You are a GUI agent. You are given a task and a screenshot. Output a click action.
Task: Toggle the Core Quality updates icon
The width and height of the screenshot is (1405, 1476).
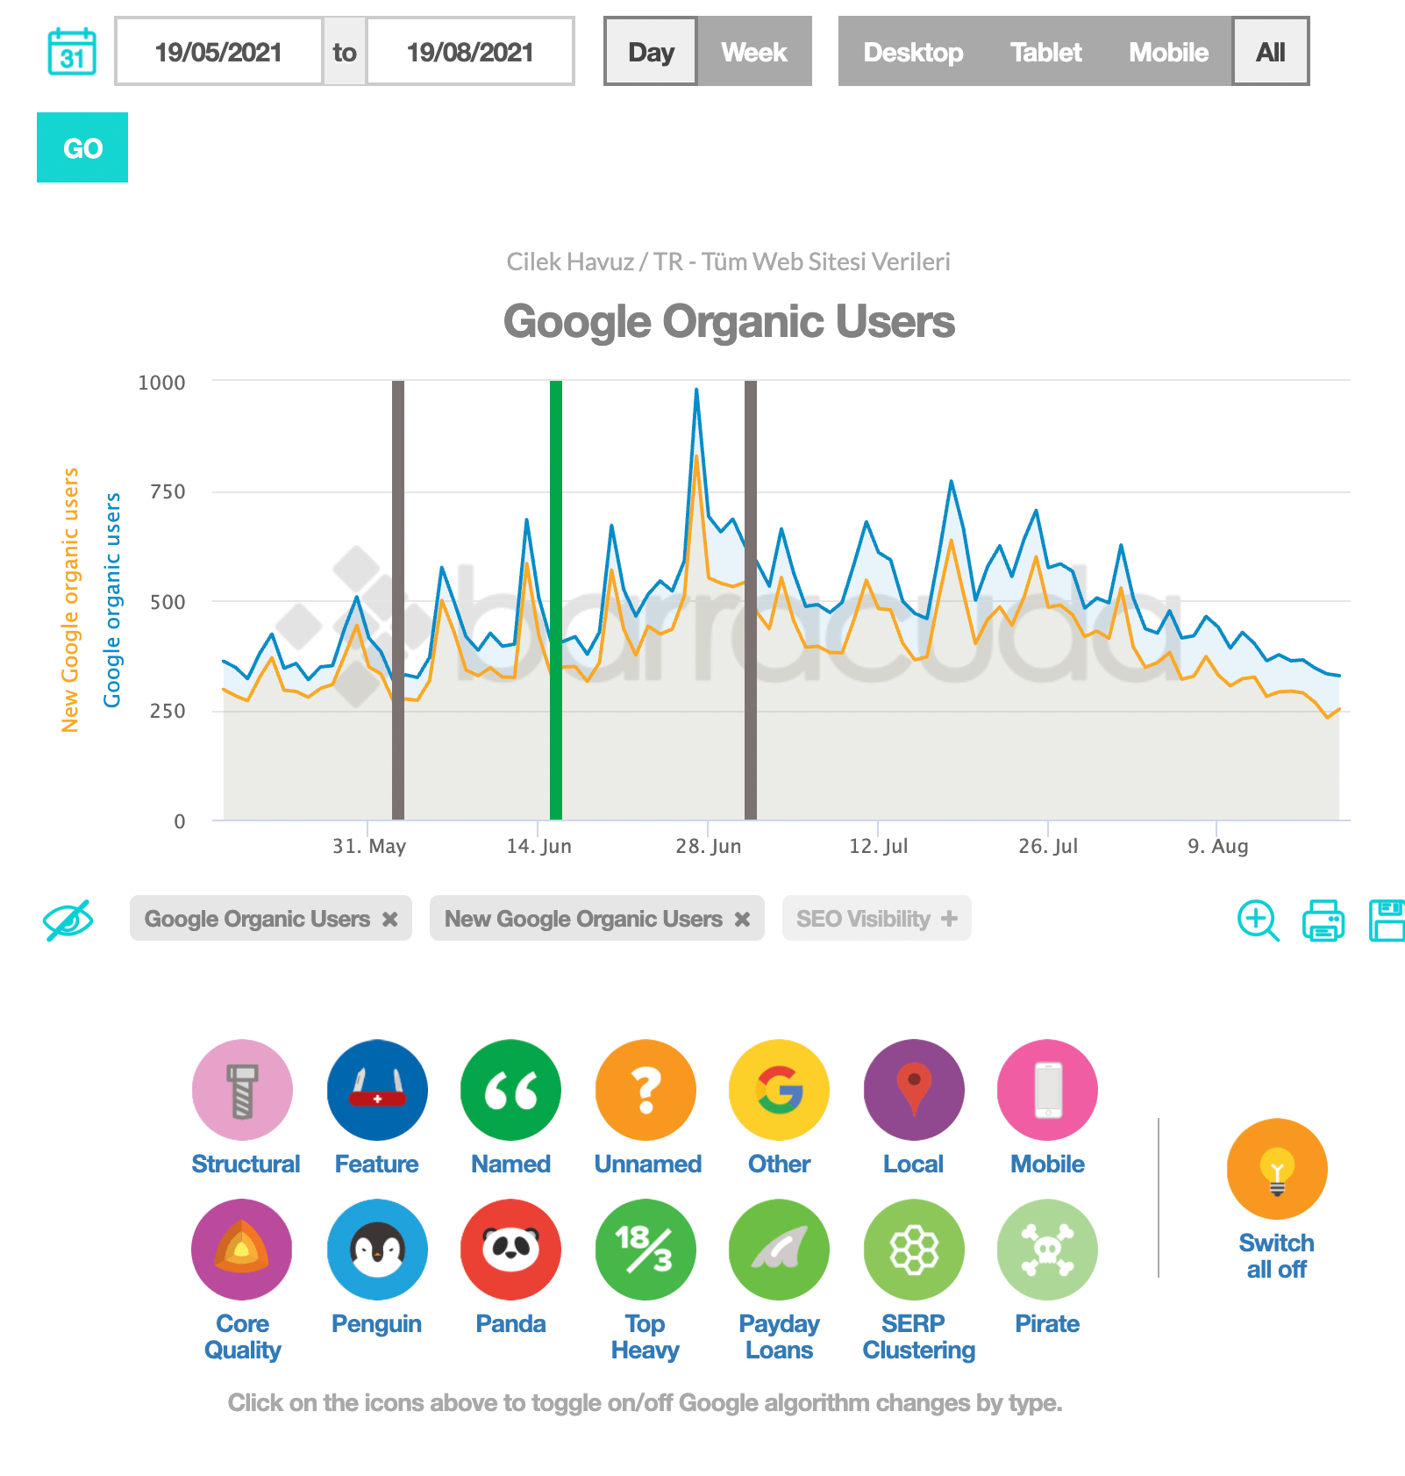coord(242,1250)
